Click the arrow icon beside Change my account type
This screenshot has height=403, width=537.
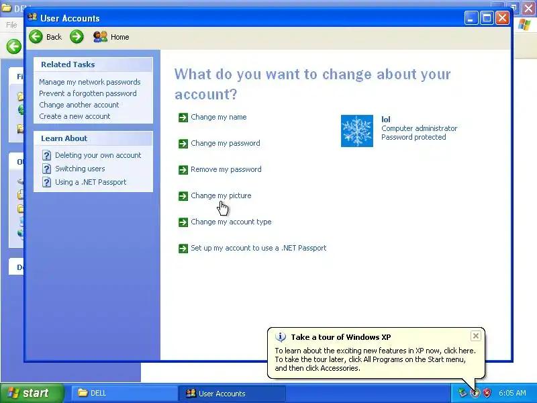pos(183,222)
